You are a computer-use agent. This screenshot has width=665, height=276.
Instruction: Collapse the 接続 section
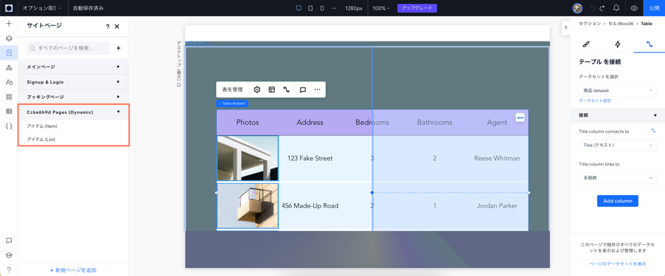618,115
